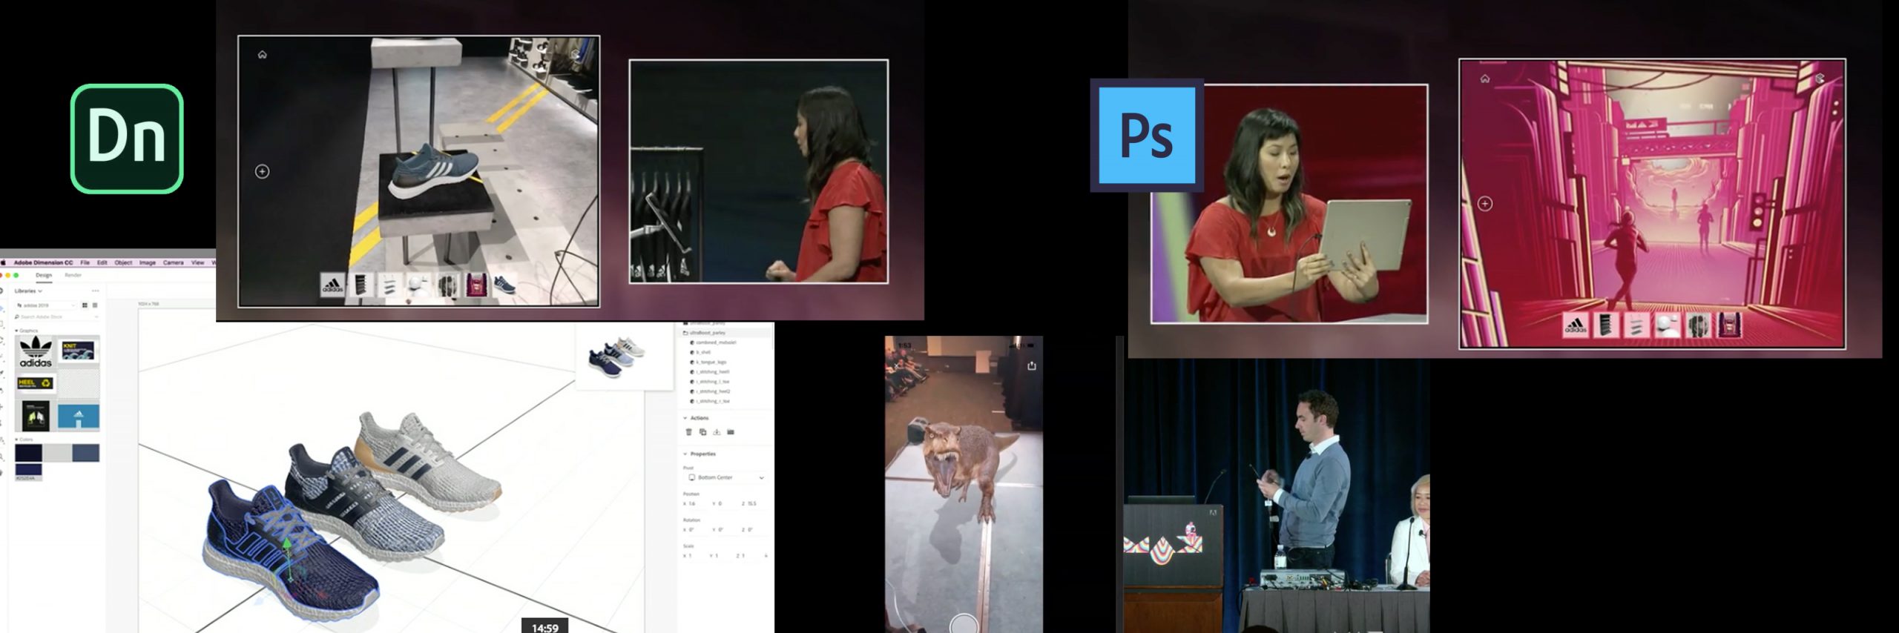Open the File menu in Dimension
This screenshot has width=1899, height=633.
coord(85,262)
